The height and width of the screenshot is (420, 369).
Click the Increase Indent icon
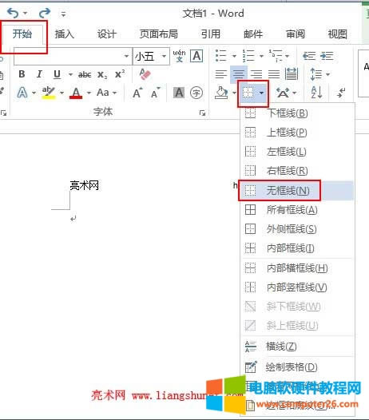tap(327, 56)
